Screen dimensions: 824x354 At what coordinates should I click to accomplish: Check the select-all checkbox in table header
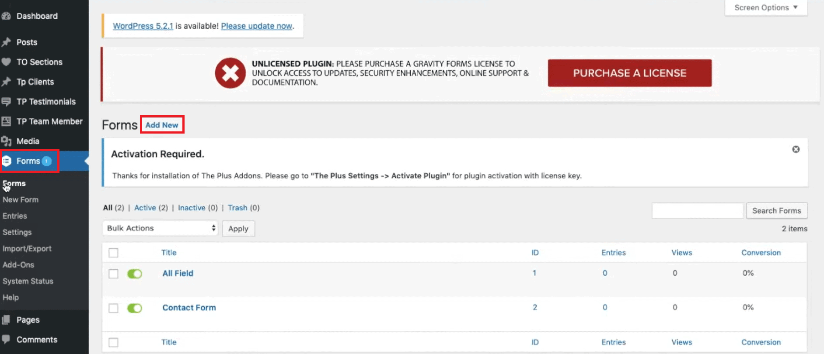tap(113, 253)
